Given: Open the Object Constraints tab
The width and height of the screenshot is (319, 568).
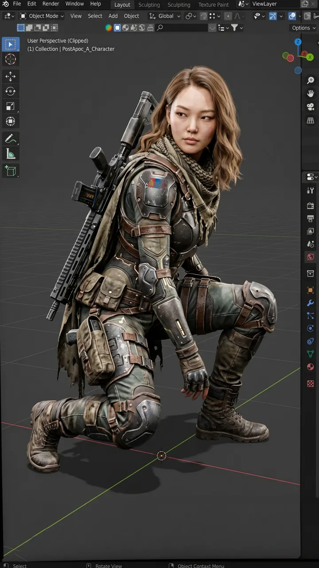Looking at the screenshot, I should pos(311,341).
